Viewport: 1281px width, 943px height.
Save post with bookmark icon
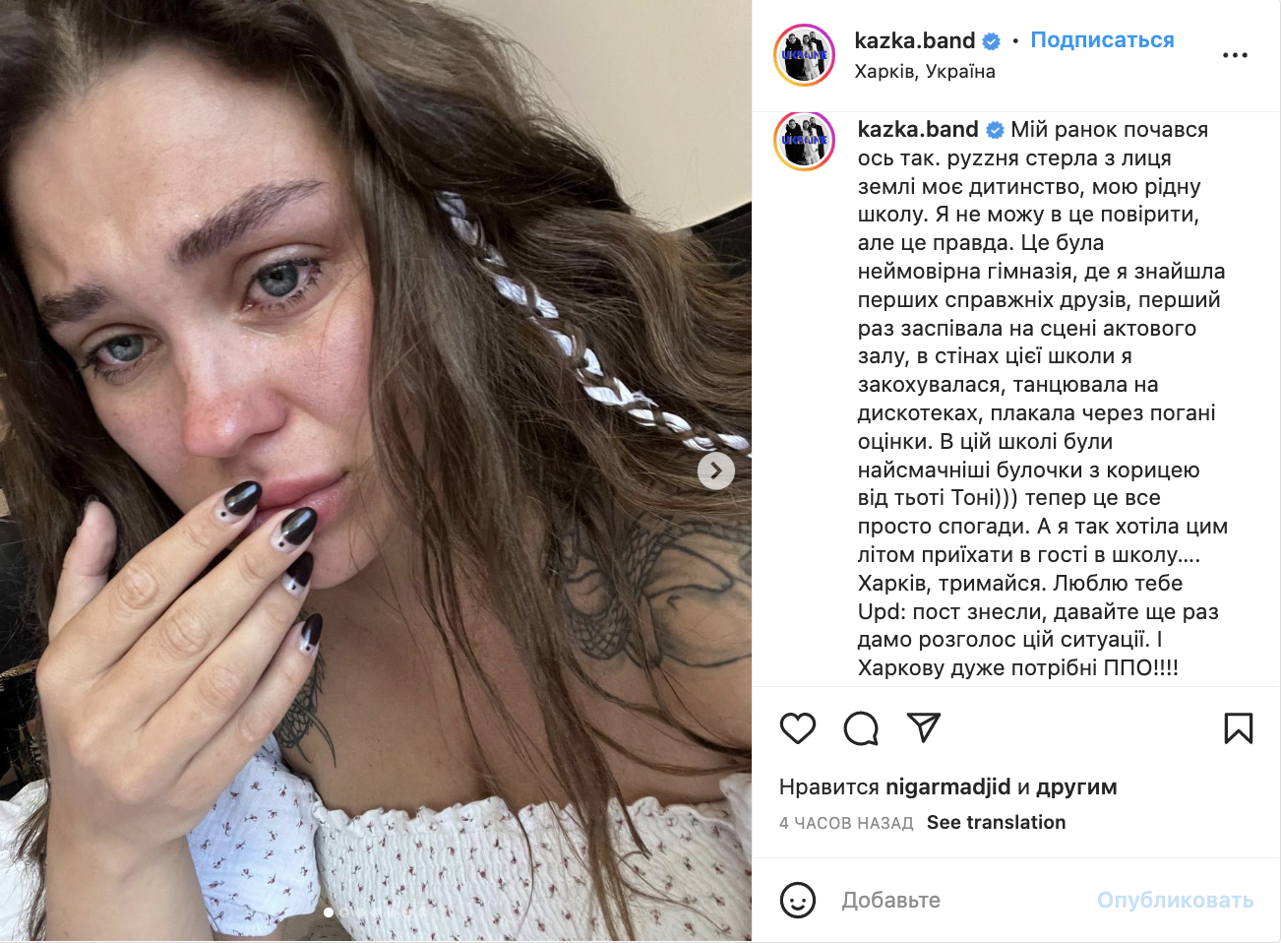tap(1238, 728)
